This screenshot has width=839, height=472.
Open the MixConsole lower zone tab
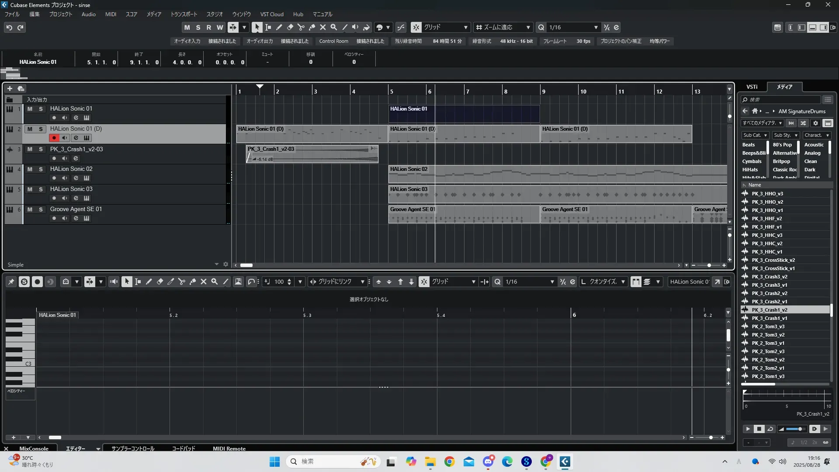(x=34, y=448)
